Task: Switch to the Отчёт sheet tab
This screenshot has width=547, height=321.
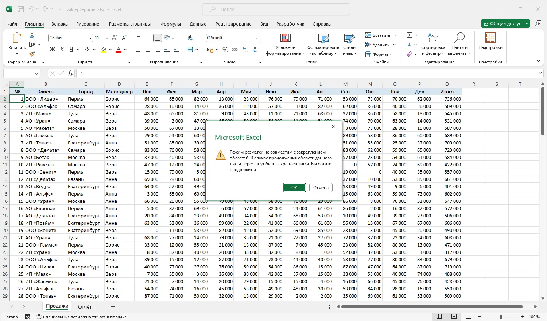Action: tap(85, 307)
